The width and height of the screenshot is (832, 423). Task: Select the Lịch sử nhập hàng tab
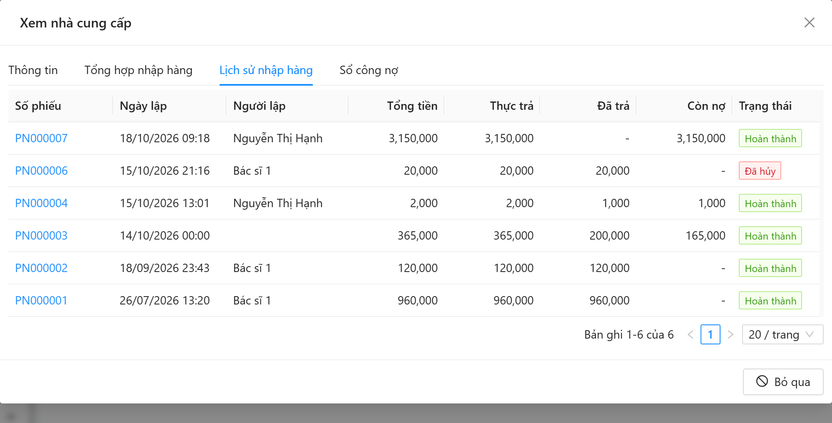click(x=266, y=70)
